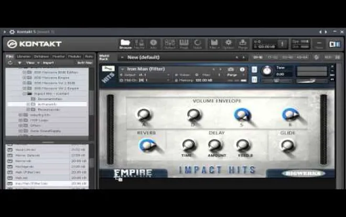Minimize the Iron Man instrument header
The height and width of the screenshot is (217, 346).
[x=332, y=71]
